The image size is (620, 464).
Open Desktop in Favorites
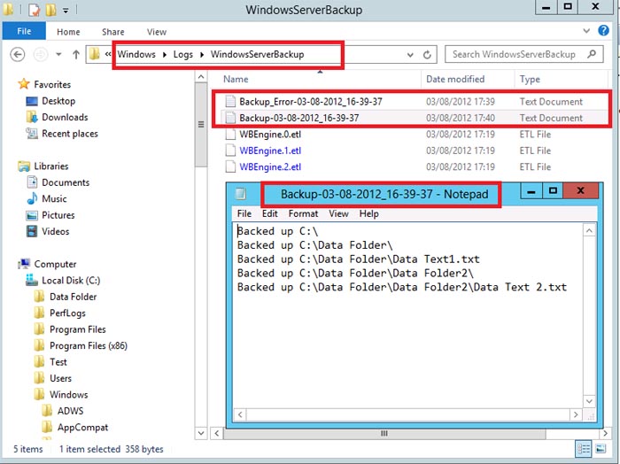[x=58, y=101]
